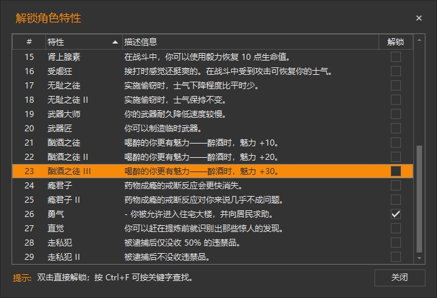Click the scrollbar up arrow
The height and width of the screenshot is (298, 437).
tap(419, 40)
